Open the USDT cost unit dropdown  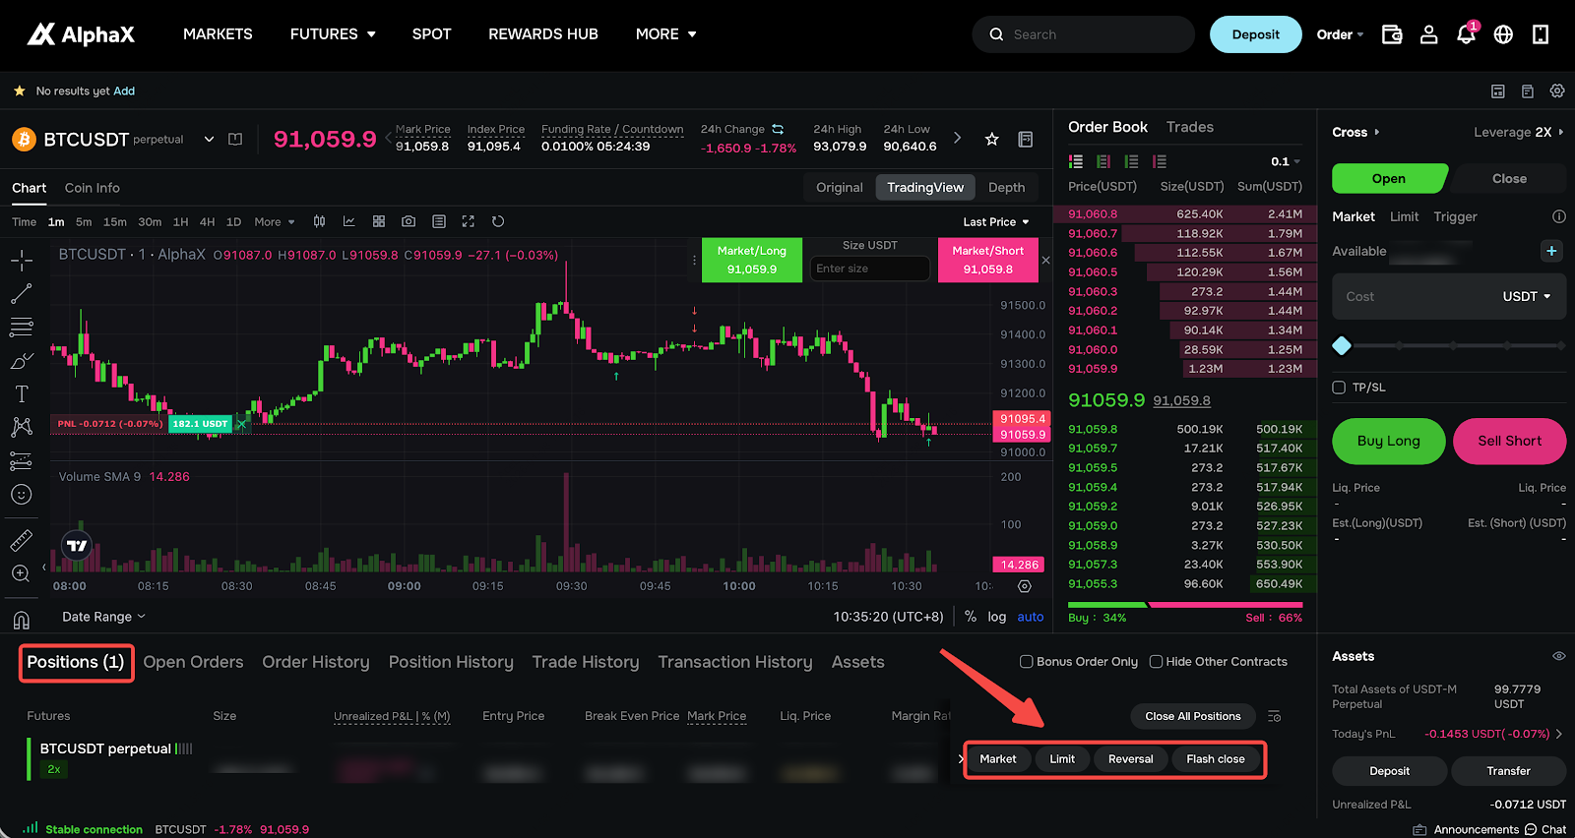(x=1527, y=296)
